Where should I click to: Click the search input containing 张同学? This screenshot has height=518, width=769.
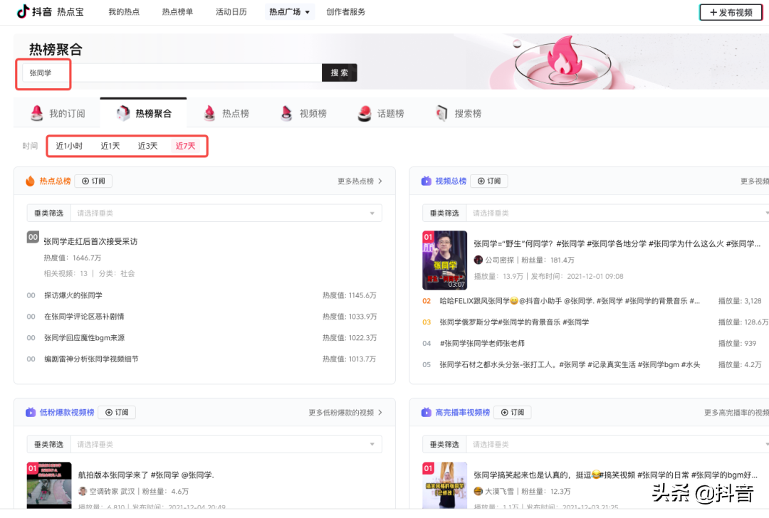coord(172,73)
